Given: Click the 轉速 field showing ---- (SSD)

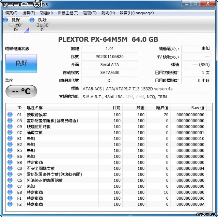Looking at the screenshot, I should tap(196, 65).
